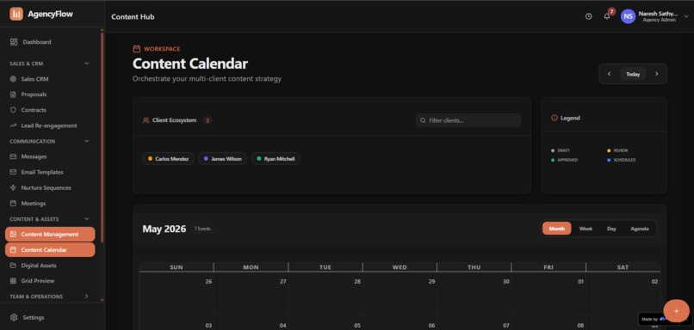The width and height of the screenshot is (694, 330).
Task: Select calendar date 26
Action: (x=208, y=281)
